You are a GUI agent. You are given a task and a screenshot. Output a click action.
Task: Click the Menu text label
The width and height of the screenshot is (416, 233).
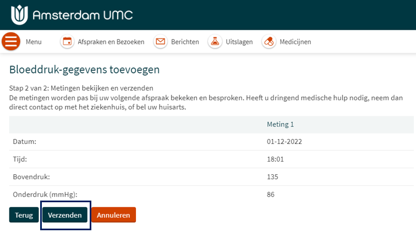[34, 42]
